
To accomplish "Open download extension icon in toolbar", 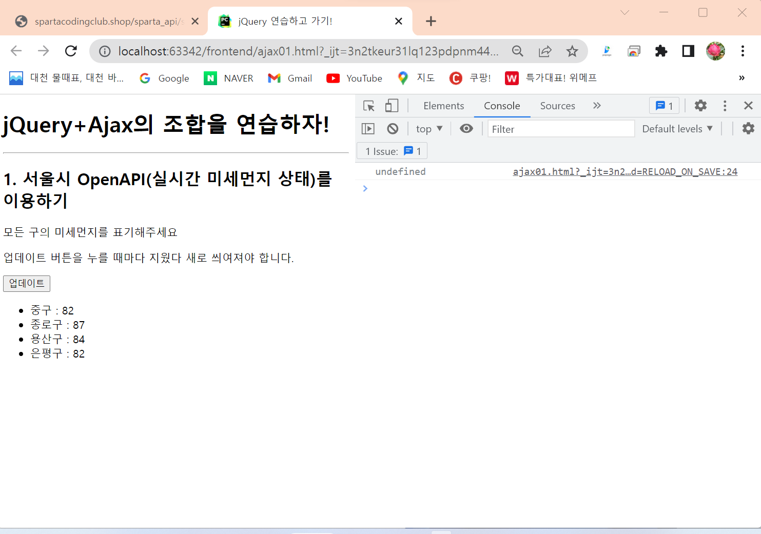I will tap(607, 51).
